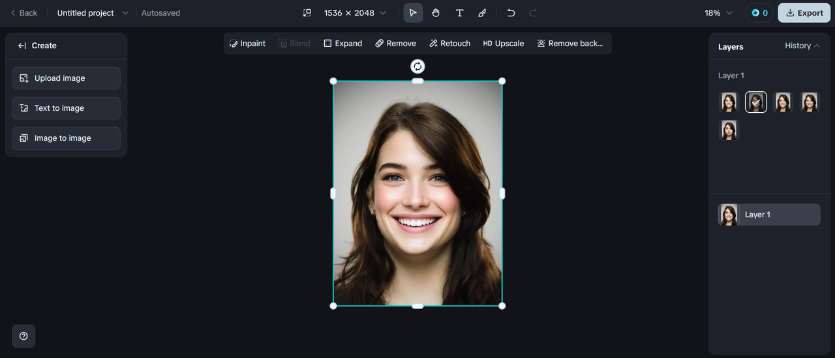
Task: Export the image
Action: (804, 13)
